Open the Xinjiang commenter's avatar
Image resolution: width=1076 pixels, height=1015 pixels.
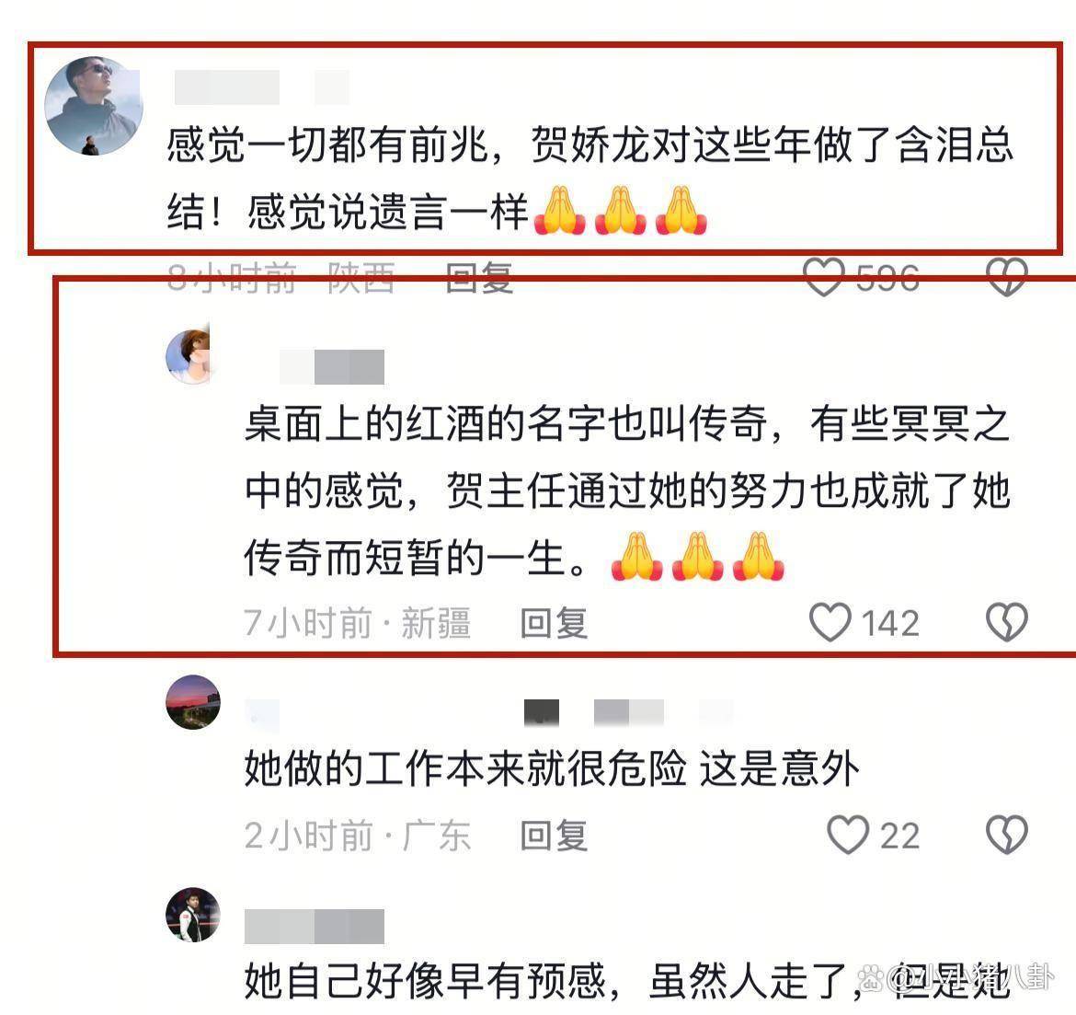point(188,356)
